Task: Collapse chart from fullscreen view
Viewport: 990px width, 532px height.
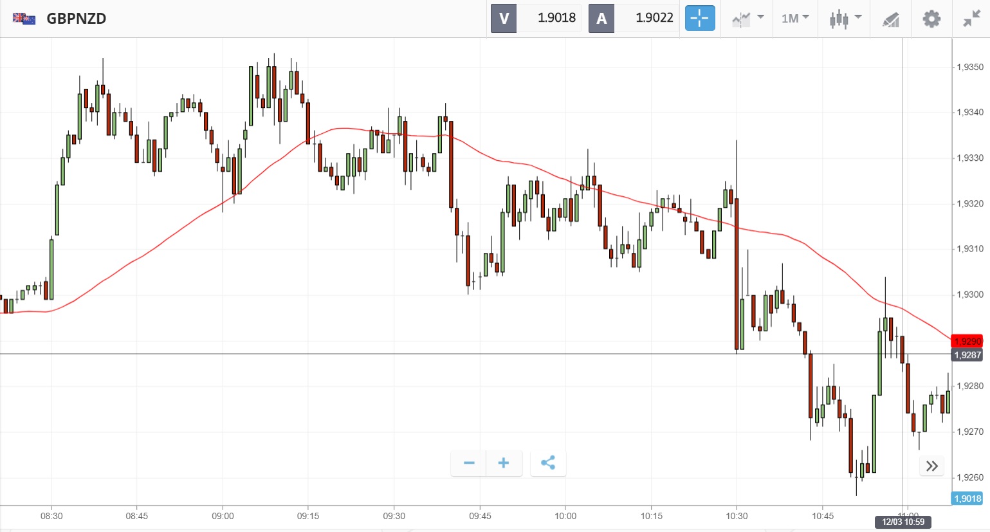Action: pyautogui.click(x=971, y=19)
